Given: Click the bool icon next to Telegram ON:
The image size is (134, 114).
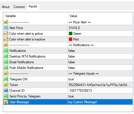Looking at the screenshot, I should pyautogui.click(x=6, y=79).
